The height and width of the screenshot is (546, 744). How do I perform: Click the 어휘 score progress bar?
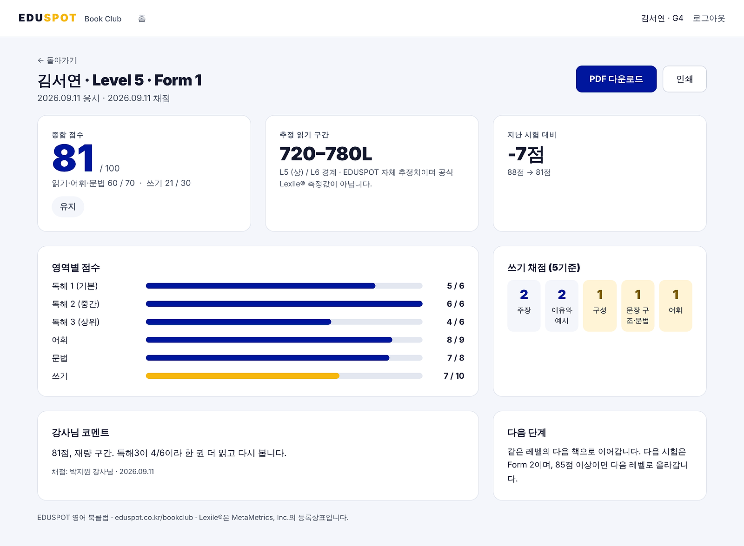(x=284, y=340)
